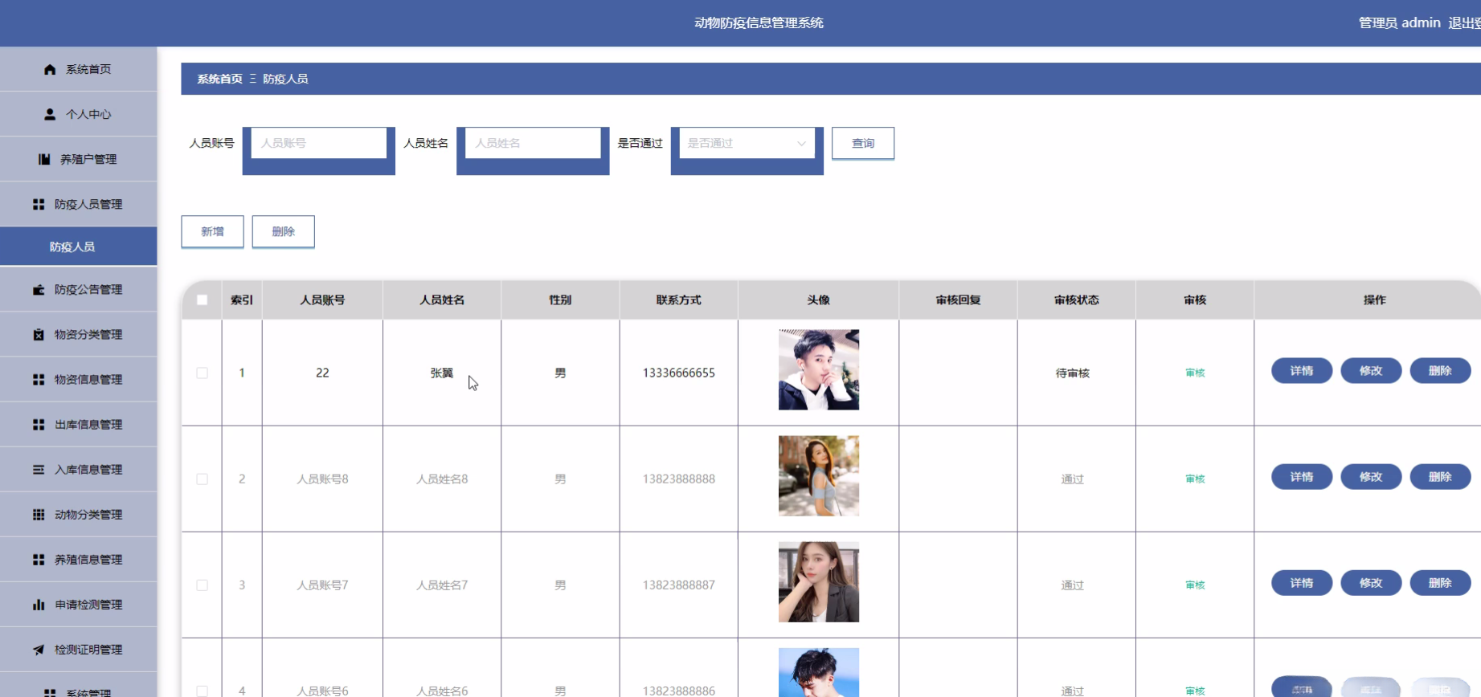
Task: Click the grid icon beside 动物分类管理
Action: (39, 515)
